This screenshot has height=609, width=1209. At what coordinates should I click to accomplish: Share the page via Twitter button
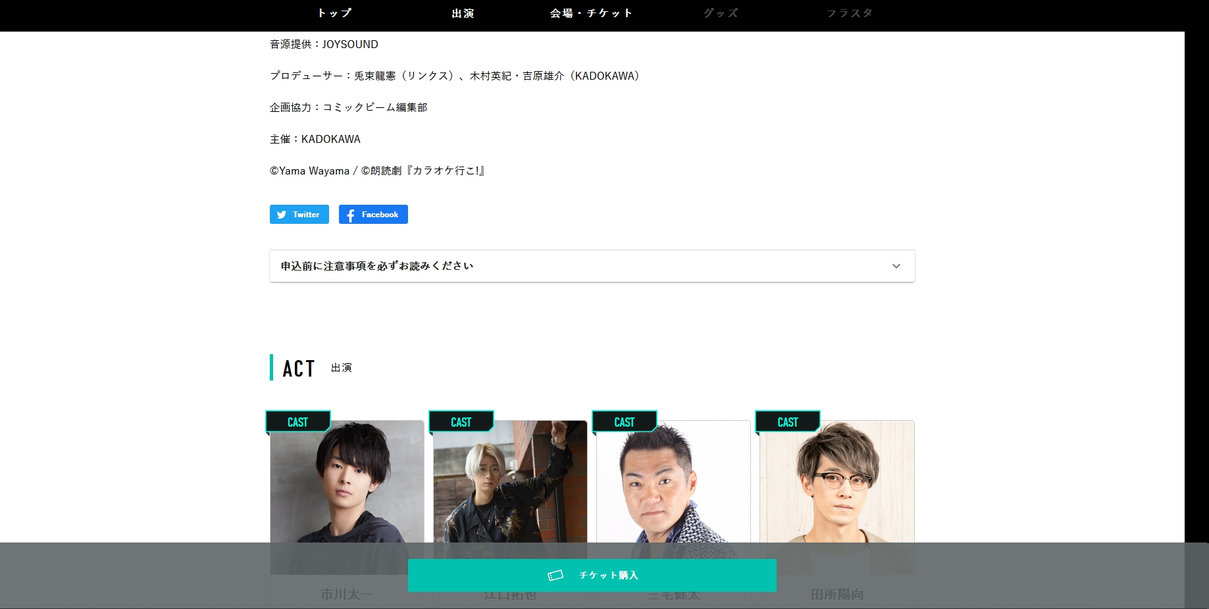(299, 214)
